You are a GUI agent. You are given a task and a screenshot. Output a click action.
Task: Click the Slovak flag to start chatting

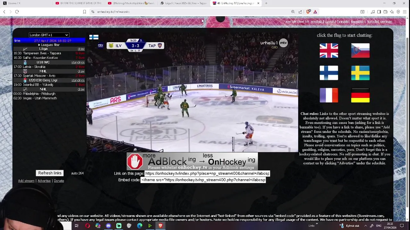360,50
